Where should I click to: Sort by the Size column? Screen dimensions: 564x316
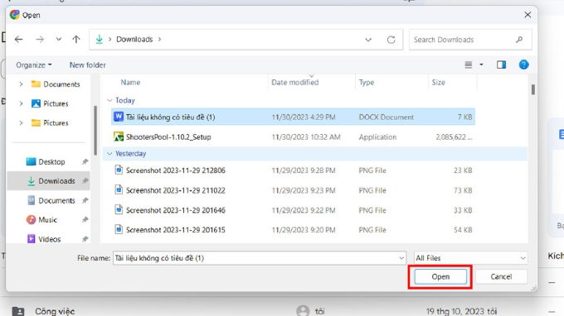tap(439, 83)
